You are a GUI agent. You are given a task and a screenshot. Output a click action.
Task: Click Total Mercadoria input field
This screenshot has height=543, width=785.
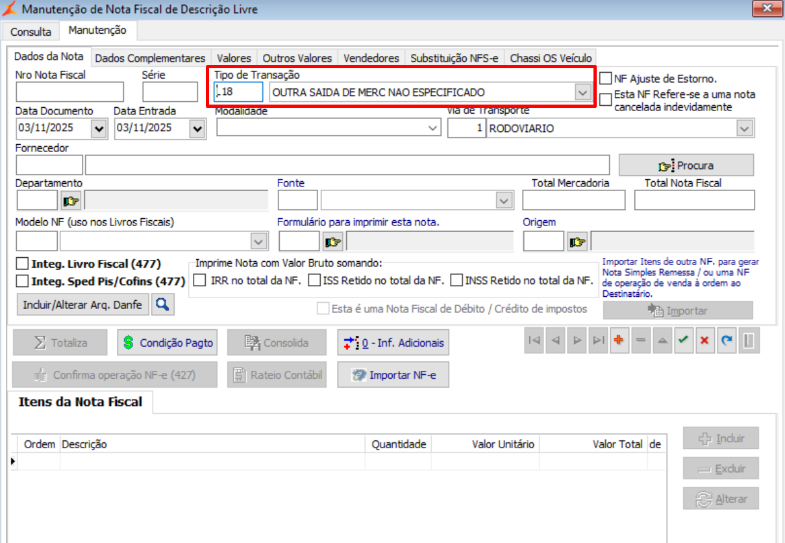tap(574, 201)
